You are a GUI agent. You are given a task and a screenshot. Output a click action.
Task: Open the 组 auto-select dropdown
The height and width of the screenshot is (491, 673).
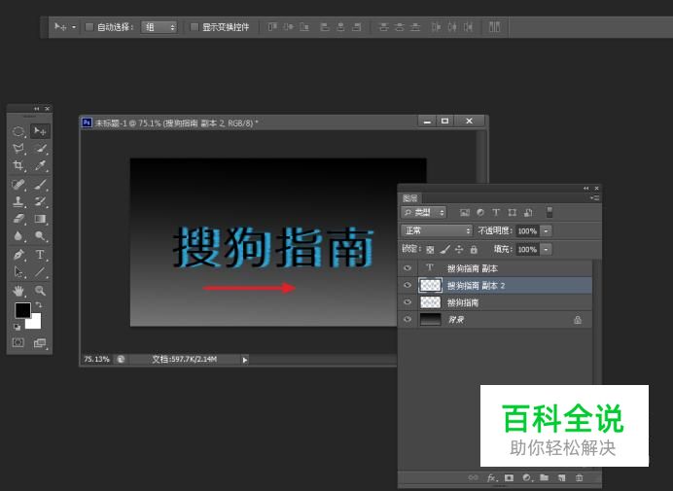pos(159,27)
